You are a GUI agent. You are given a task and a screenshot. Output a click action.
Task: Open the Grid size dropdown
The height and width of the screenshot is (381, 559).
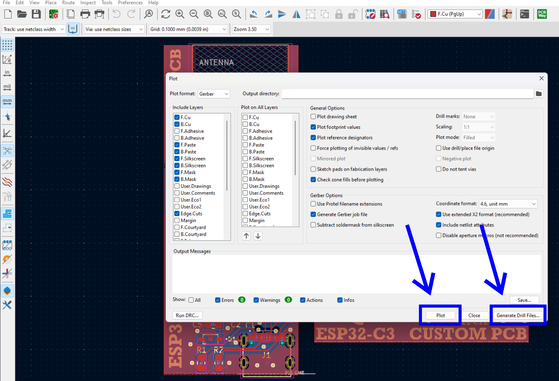[188, 29]
